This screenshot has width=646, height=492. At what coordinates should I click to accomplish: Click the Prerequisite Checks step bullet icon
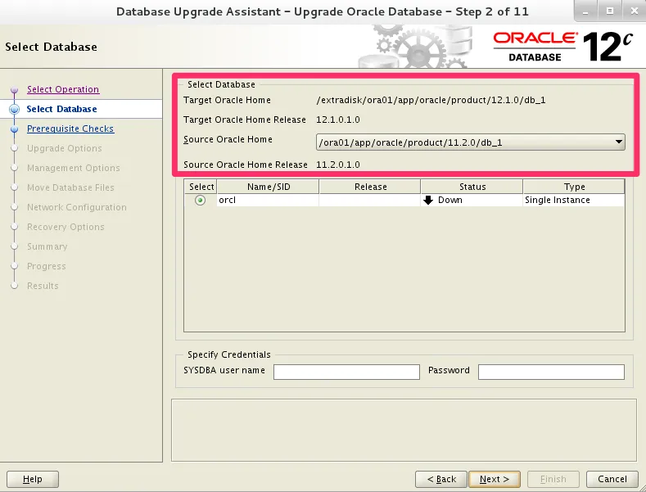pos(14,129)
